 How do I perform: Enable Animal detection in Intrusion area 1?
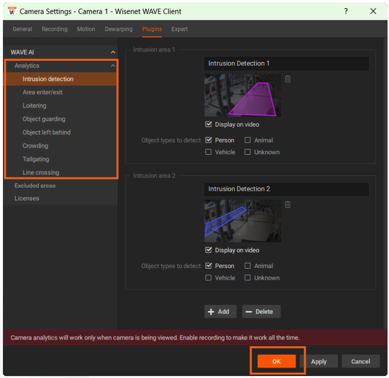(247, 140)
